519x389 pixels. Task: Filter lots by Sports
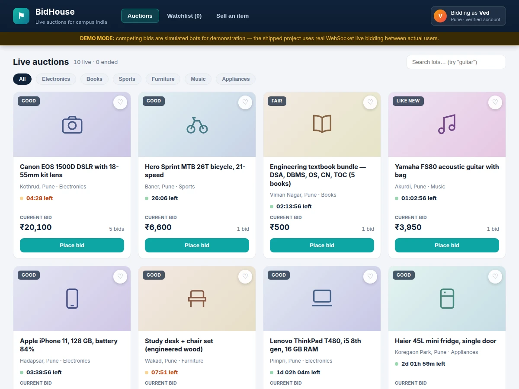127,79
